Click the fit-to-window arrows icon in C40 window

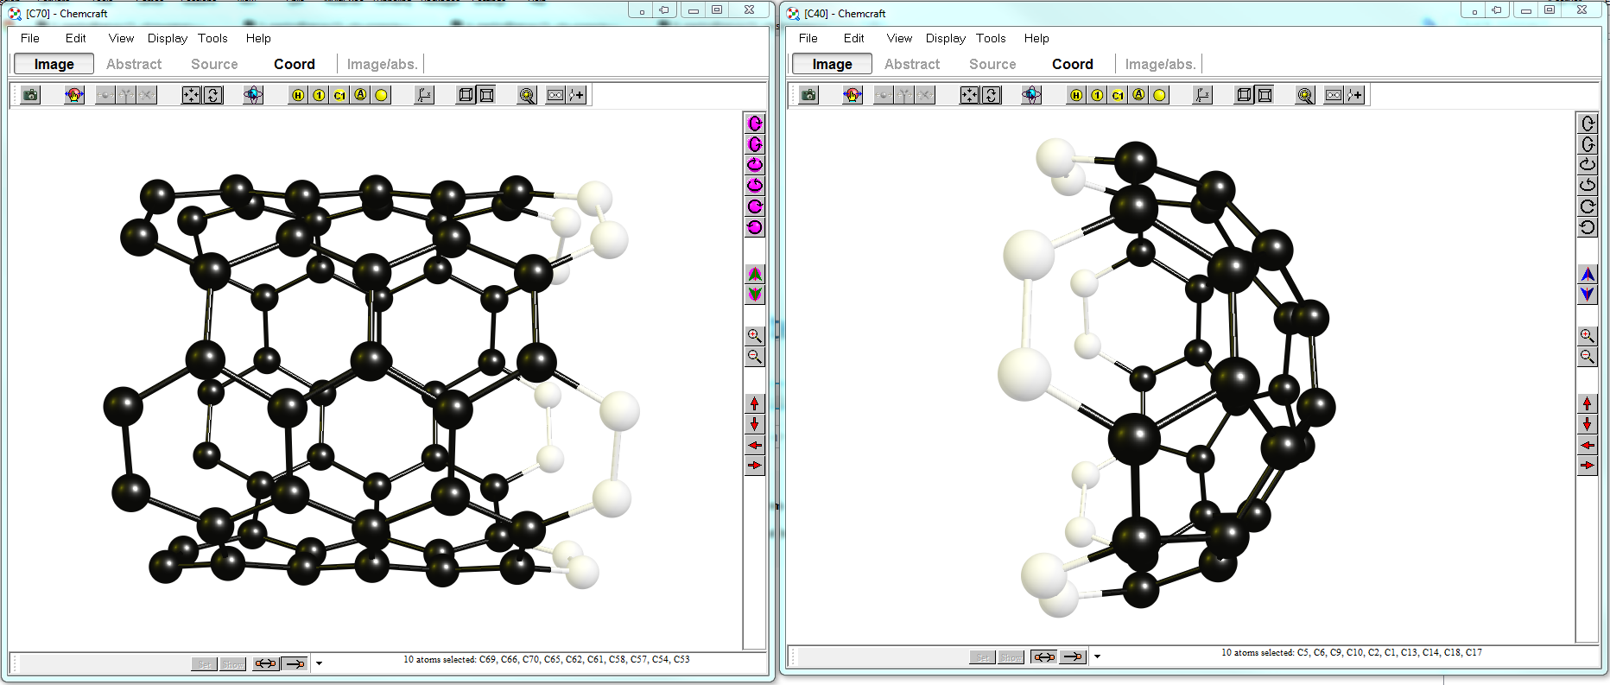click(970, 95)
